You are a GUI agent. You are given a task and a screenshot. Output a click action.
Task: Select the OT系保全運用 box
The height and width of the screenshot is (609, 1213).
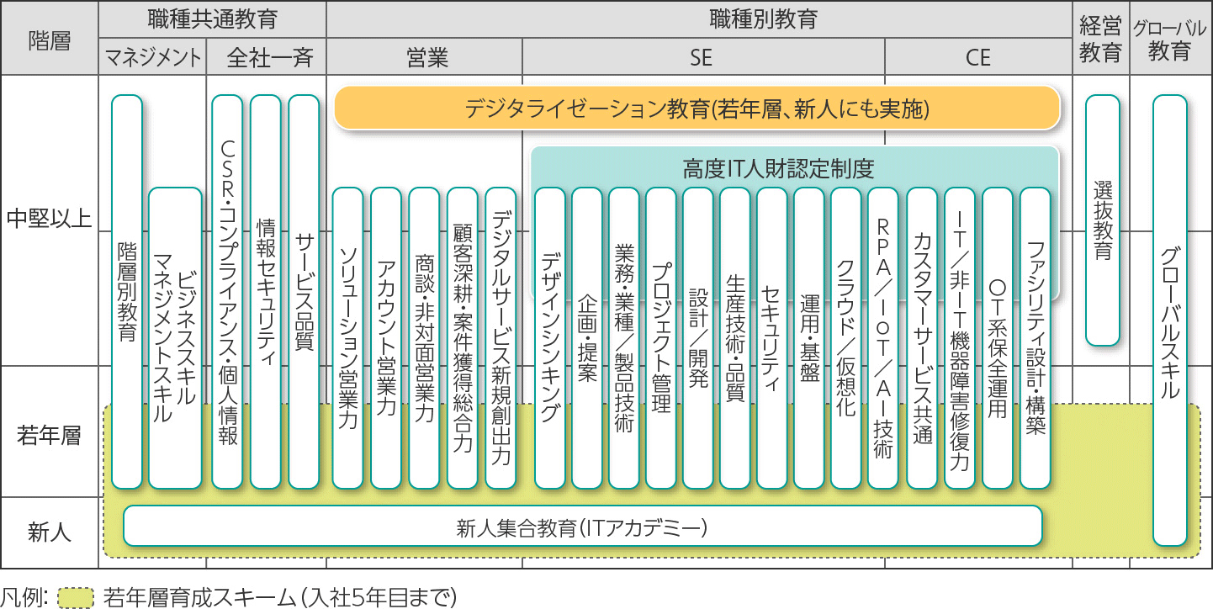pyautogui.click(x=998, y=338)
